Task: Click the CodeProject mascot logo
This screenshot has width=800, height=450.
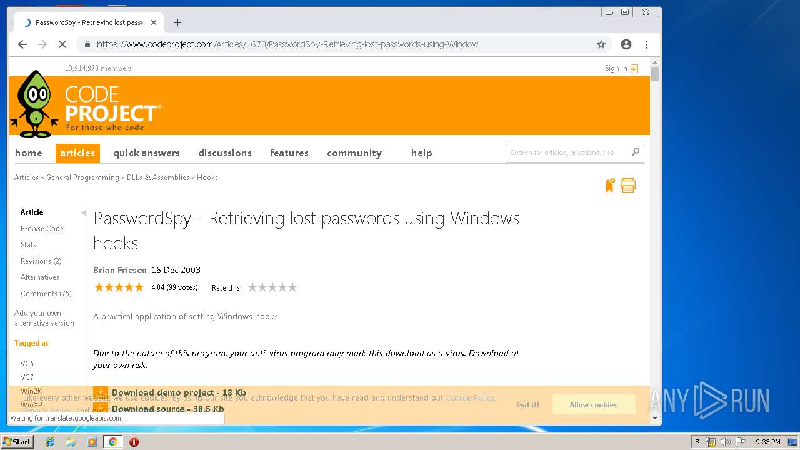Action: point(35,104)
